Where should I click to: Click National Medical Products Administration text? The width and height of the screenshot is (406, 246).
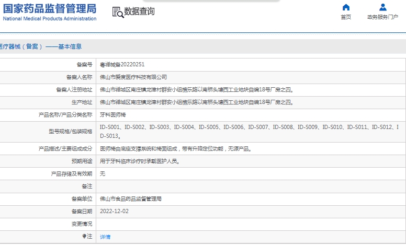50,19
